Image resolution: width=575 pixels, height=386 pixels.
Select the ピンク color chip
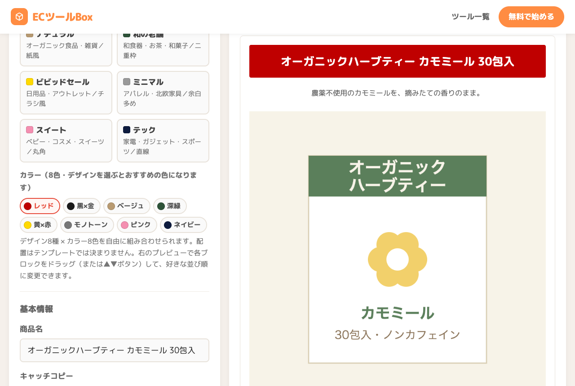(x=137, y=225)
